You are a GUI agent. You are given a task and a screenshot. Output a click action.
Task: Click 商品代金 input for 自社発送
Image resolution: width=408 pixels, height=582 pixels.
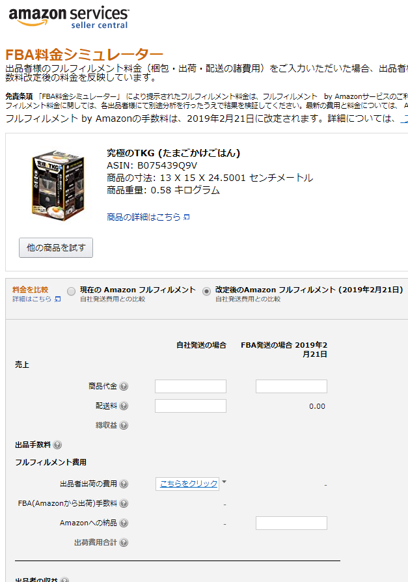(191, 387)
